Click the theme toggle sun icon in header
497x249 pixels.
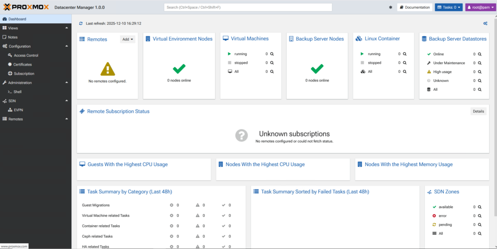[x=391, y=7]
